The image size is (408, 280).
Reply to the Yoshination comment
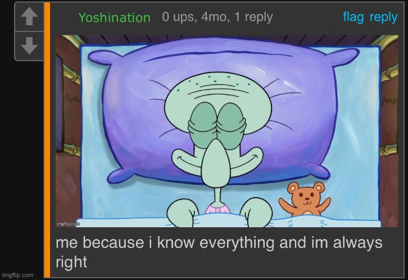[383, 17]
